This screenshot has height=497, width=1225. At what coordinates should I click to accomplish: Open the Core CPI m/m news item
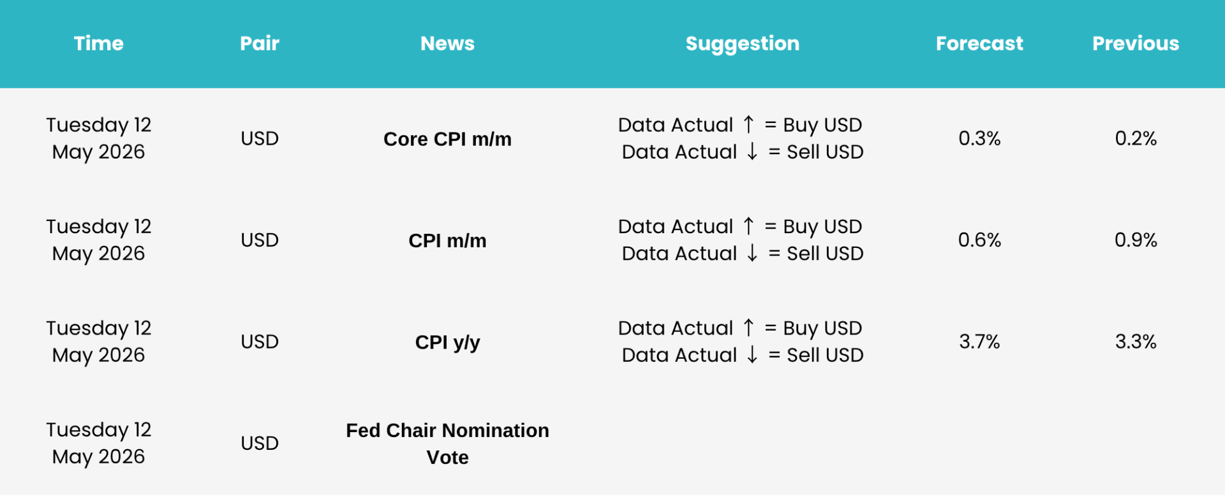click(447, 139)
